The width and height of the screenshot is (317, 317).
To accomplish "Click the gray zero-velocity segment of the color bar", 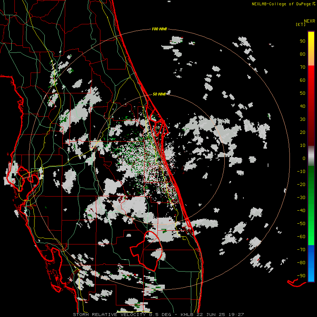I will (311, 156).
